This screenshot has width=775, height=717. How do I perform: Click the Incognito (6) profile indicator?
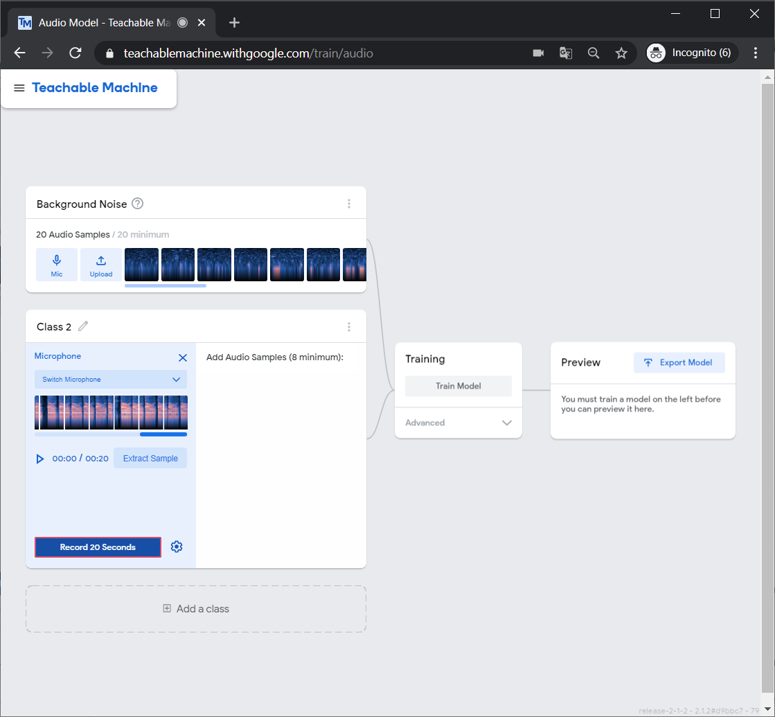pyautogui.click(x=691, y=53)
